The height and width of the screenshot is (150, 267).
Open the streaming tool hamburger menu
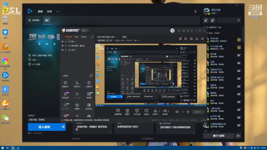192,31
